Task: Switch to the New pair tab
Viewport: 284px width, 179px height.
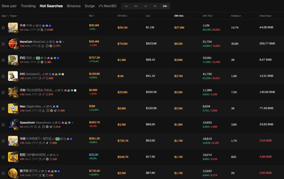Action: 9,6
